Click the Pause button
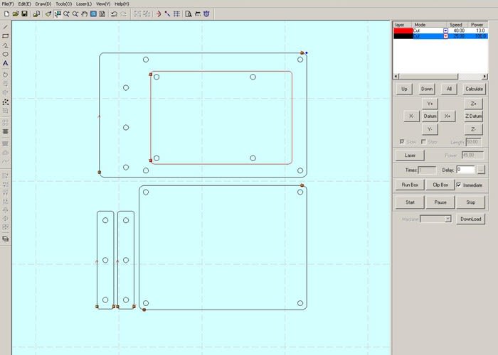498x355 pixels. 440,202
